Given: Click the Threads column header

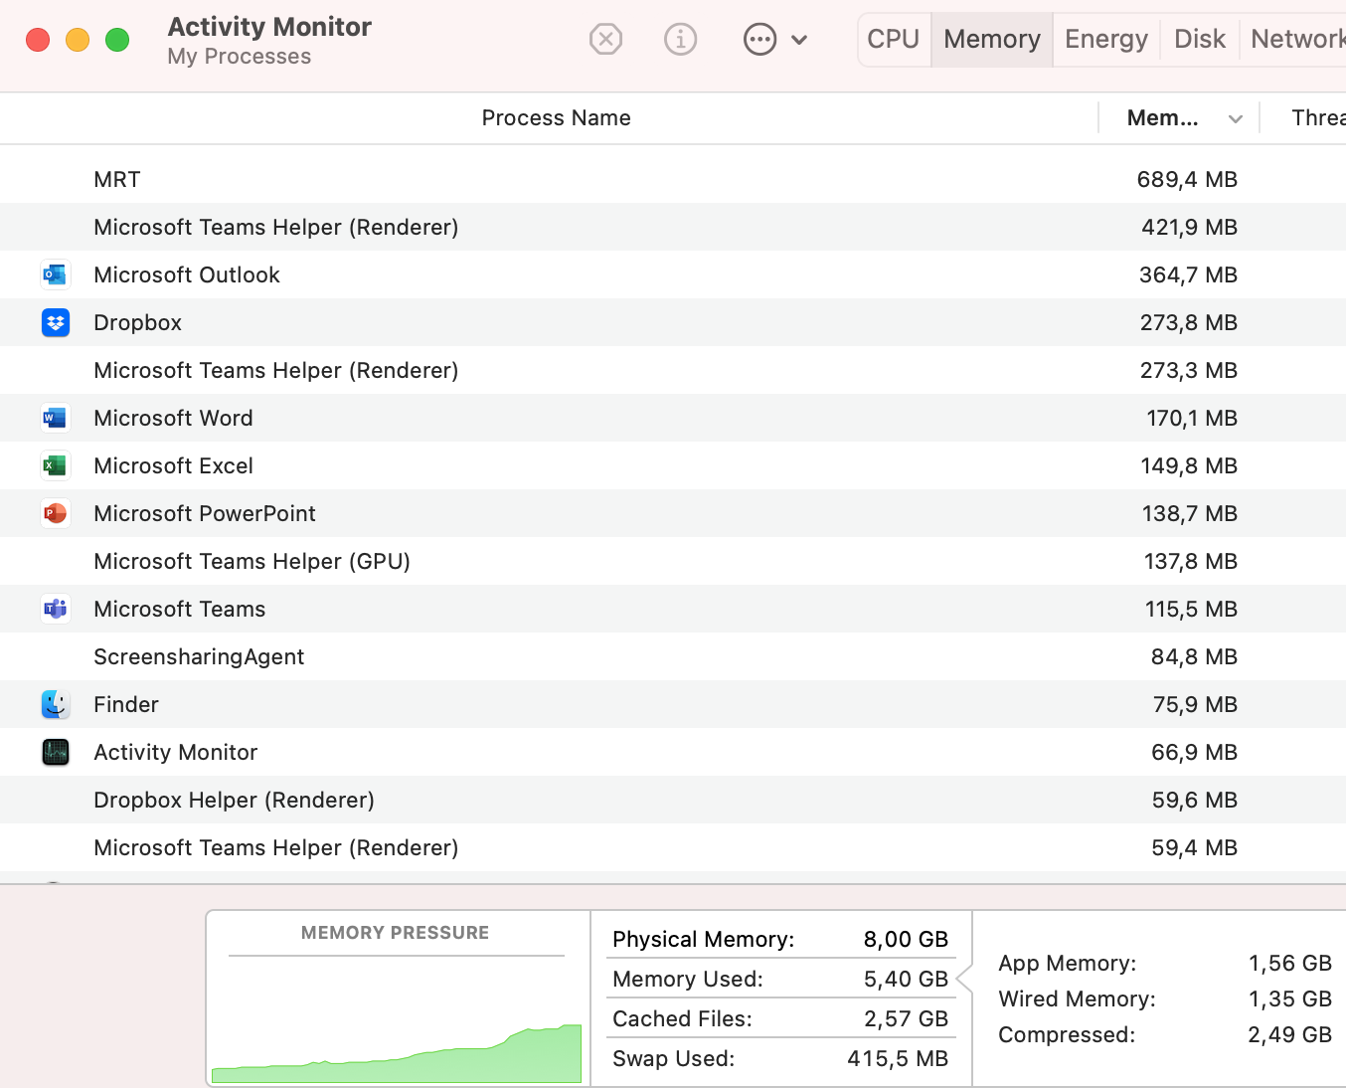Looking at the screenshot, I should pyautogui.click(x=1318, y=118).
